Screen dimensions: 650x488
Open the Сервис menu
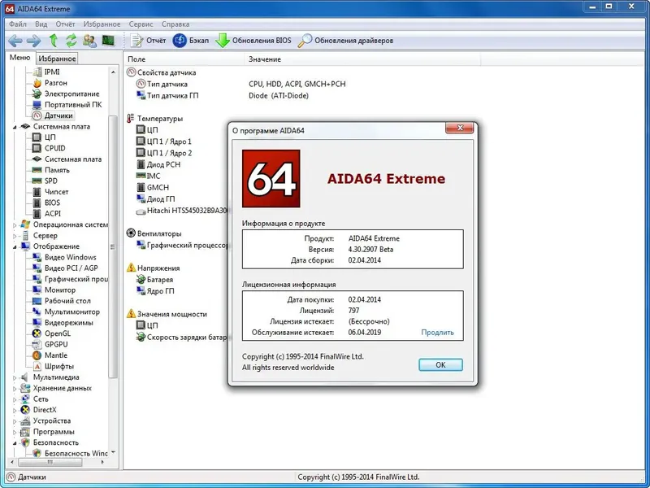click(x=141, y=24)
